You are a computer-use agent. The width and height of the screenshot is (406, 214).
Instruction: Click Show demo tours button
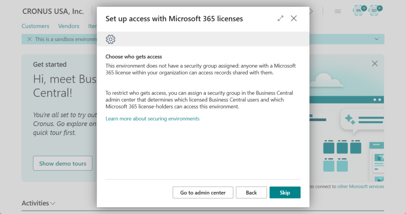(63, 163)
